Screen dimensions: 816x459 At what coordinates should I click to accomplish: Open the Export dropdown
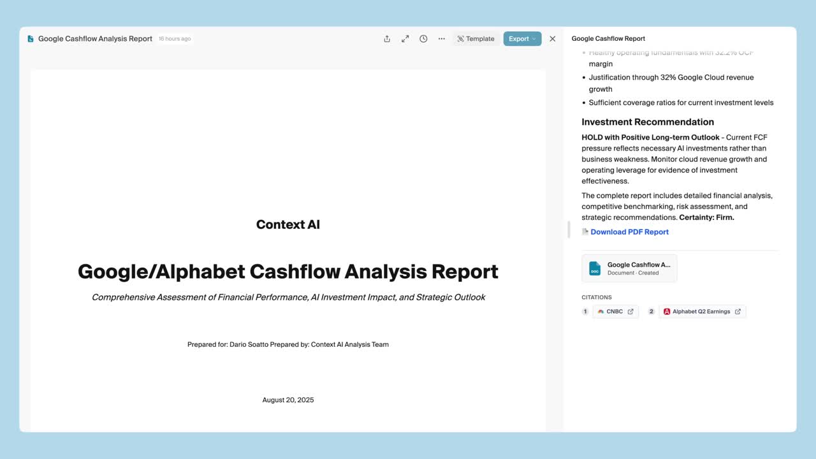[x=522, y=39]
